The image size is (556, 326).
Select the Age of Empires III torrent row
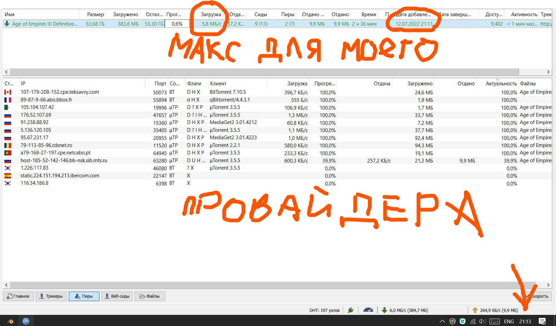coord(44,24)
